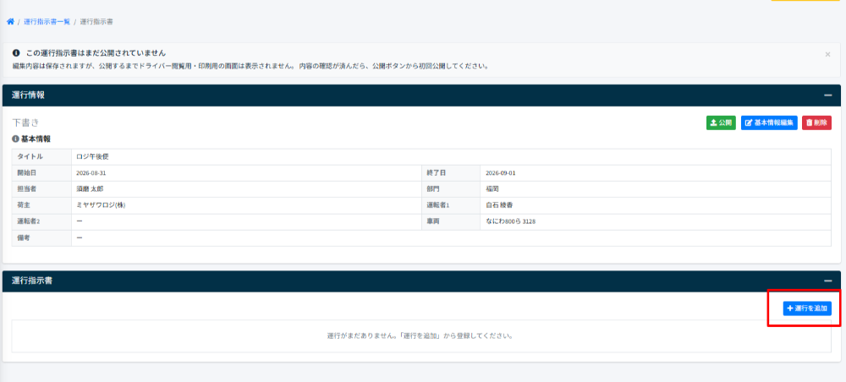Dismiss the unpublished notice with X

click(827, 54)
